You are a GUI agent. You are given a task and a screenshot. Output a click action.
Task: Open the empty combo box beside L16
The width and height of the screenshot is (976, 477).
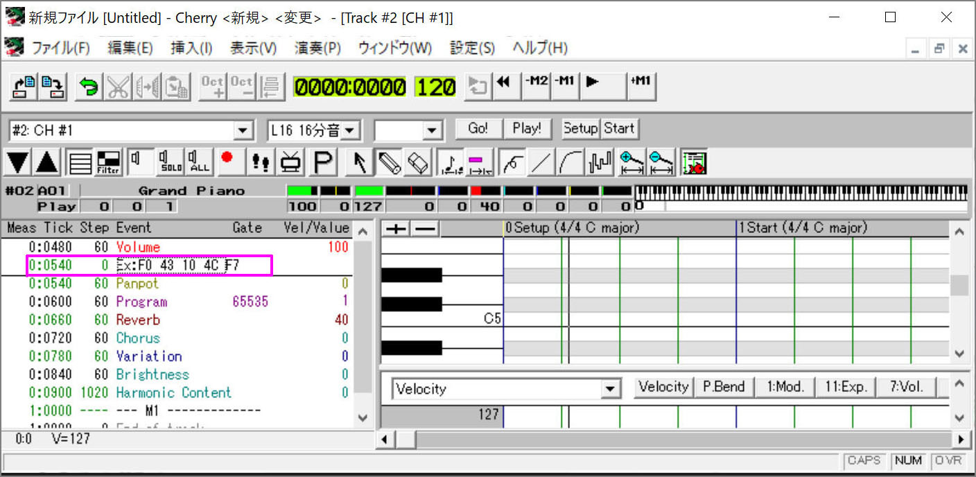coord(433,130)
